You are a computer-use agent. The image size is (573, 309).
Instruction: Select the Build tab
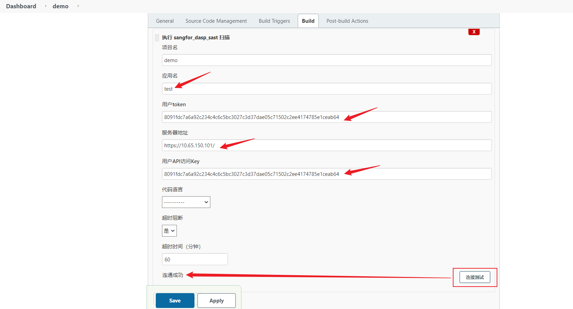click(308, 21)
